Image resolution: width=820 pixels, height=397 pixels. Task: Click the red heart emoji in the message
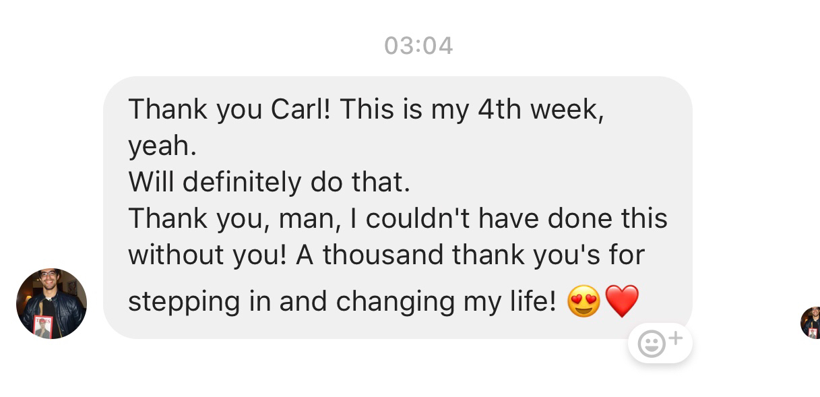click(x=622, y=301)
